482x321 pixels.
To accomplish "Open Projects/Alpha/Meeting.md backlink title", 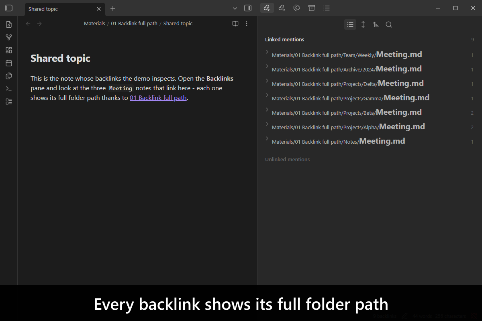I will pos(348,127).
